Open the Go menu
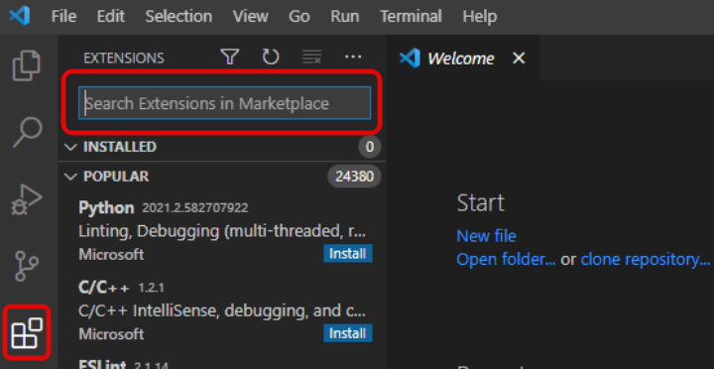The image size is (714, 369). click(x=299, y=17)
